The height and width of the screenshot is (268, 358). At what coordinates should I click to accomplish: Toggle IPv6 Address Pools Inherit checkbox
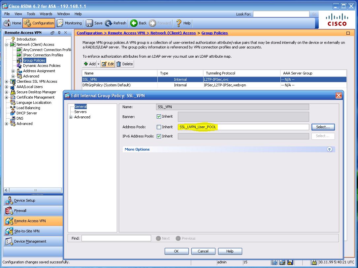(159, 136)
